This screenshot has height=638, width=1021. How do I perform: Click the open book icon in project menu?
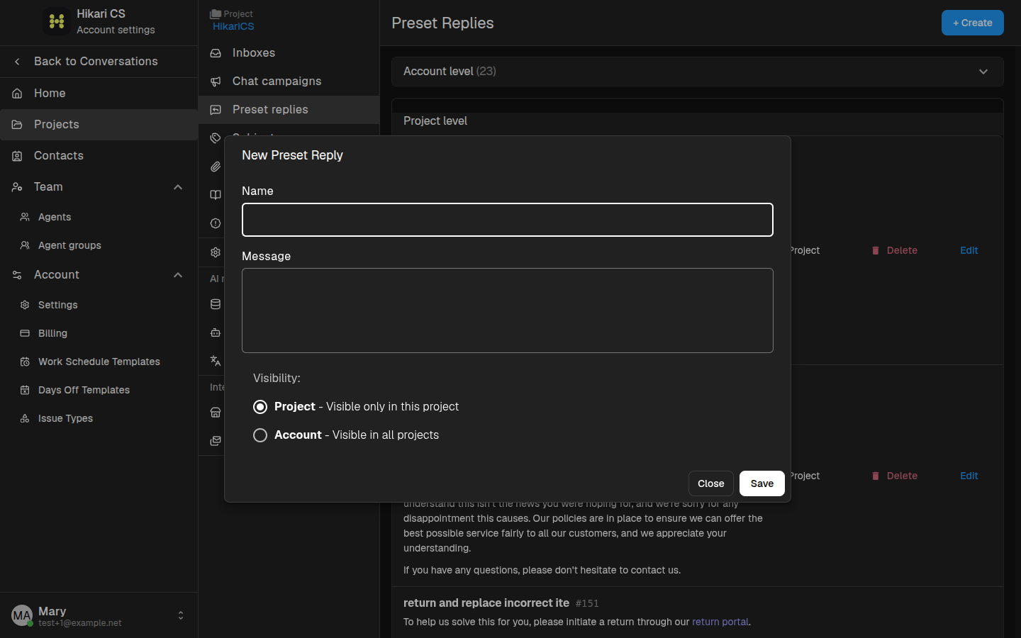[216, 195]
